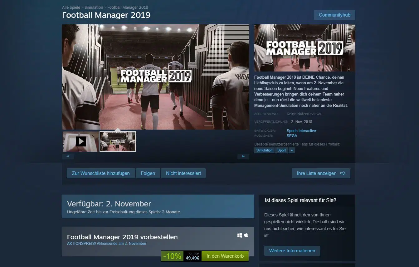This screenshot has height=267, width=419.
Task: Click the Keine Nutzerreviews text
Action: tap(304, 114)
